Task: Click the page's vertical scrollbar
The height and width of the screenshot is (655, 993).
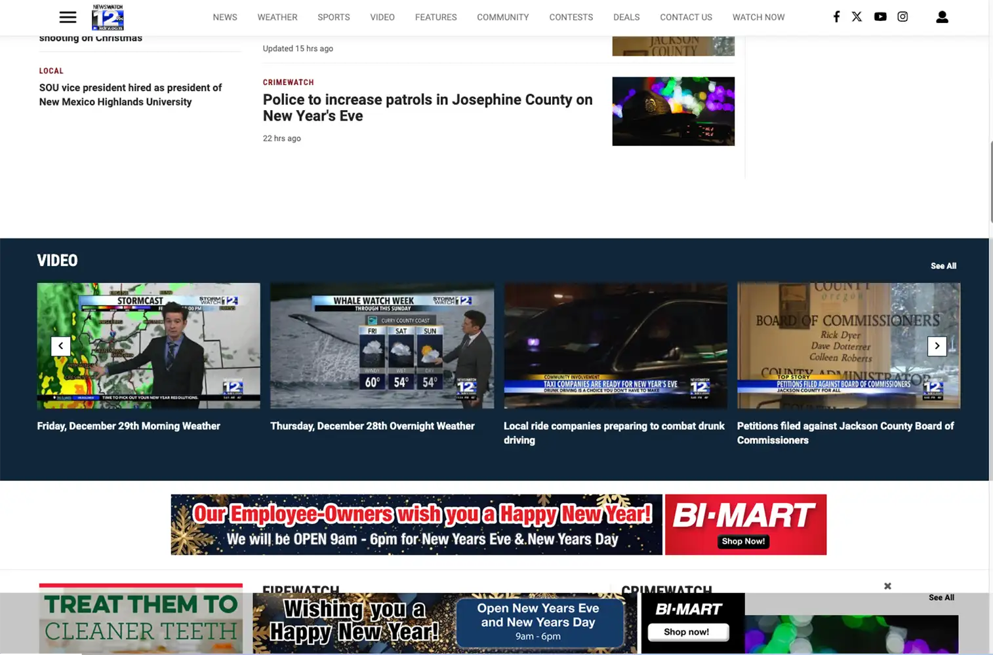Action: tap(990, 181)
